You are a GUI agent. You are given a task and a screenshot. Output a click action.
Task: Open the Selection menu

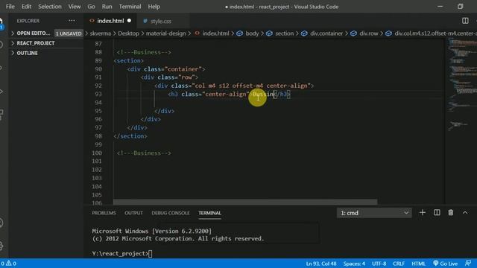pos(50,7)
